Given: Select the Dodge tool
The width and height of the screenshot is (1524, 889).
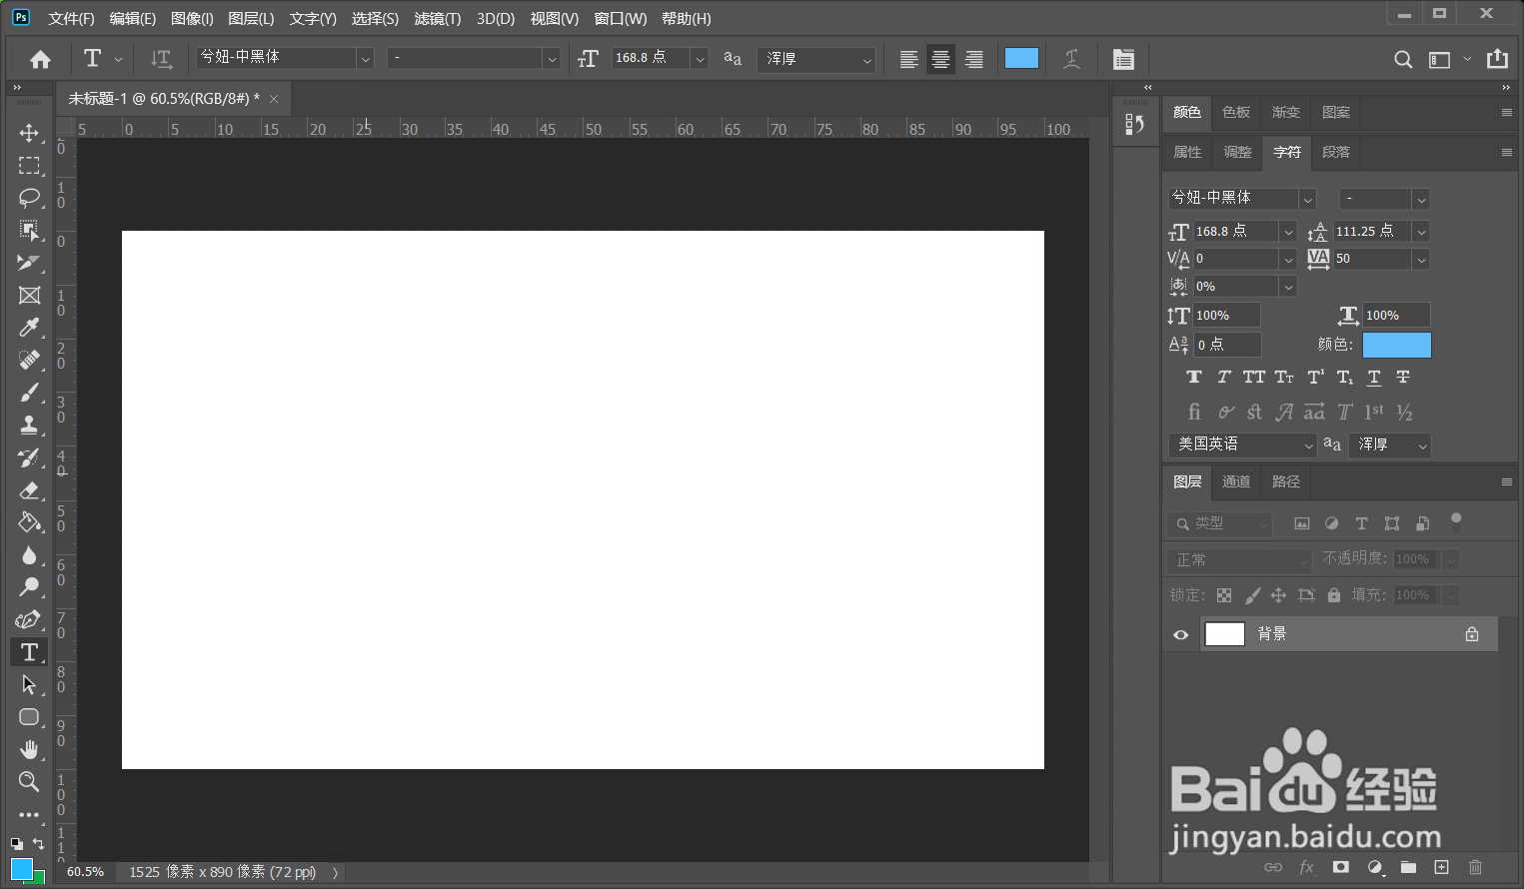Looking at the screenshot, I should (29, 587).
